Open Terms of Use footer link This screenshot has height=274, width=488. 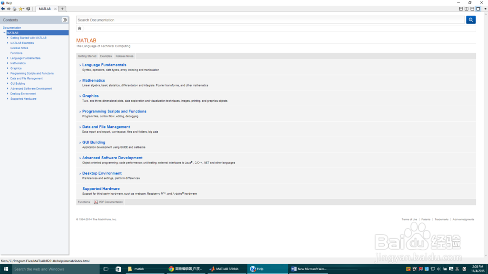[x=409, y=219]
